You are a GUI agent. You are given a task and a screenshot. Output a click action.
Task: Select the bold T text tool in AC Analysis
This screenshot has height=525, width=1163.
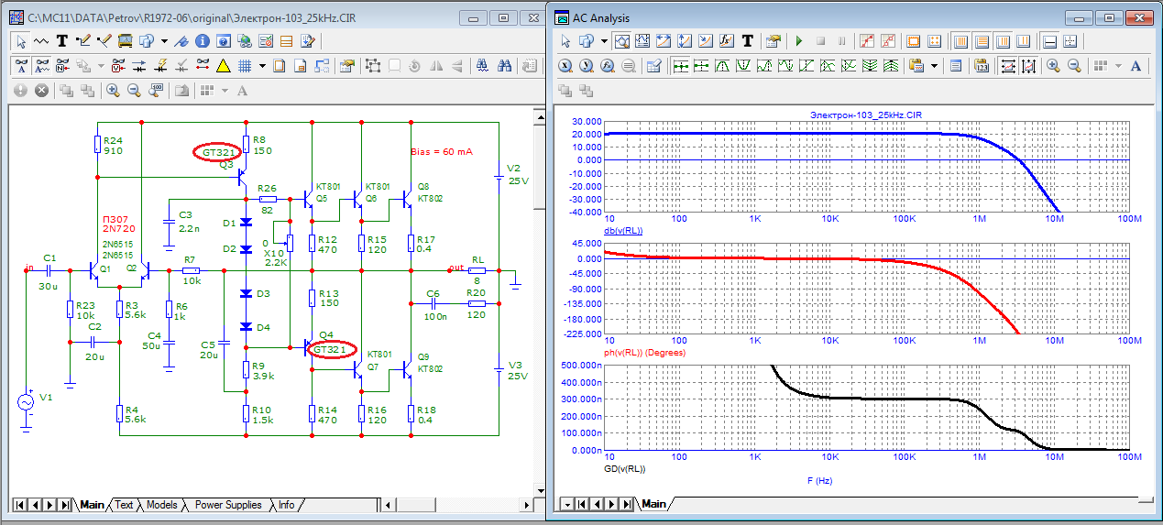pyautogui.click(x=748, y=41)
